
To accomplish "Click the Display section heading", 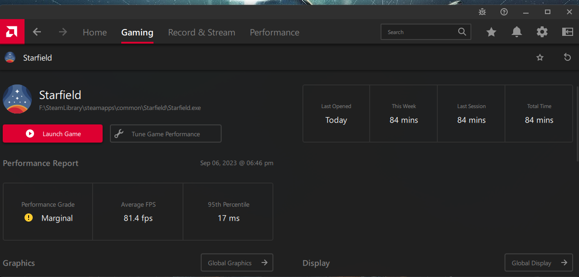I will coord(316,263).
